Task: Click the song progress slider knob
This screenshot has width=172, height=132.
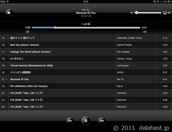Action: tap(55, 28)
